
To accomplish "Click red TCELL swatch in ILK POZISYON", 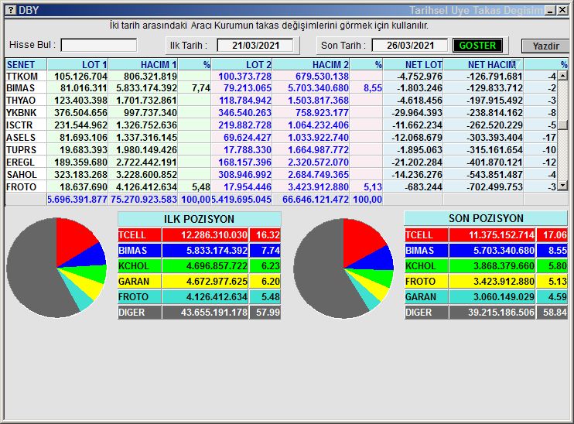I will pos(139,235).
